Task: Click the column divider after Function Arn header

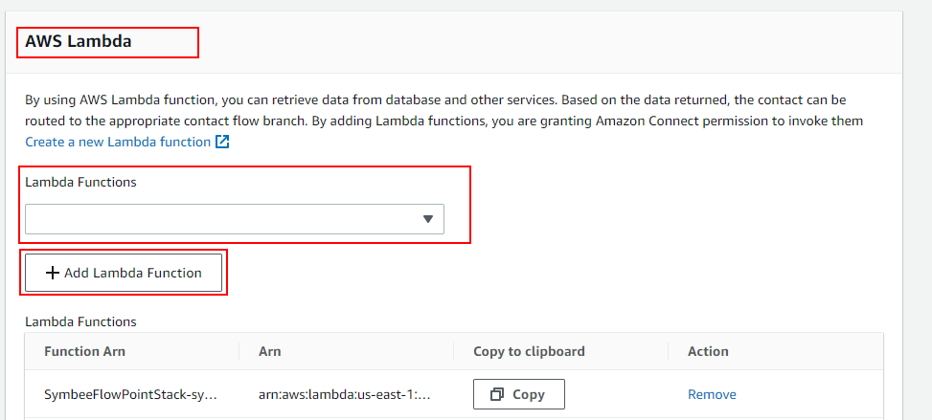Action: click(239, 351)
